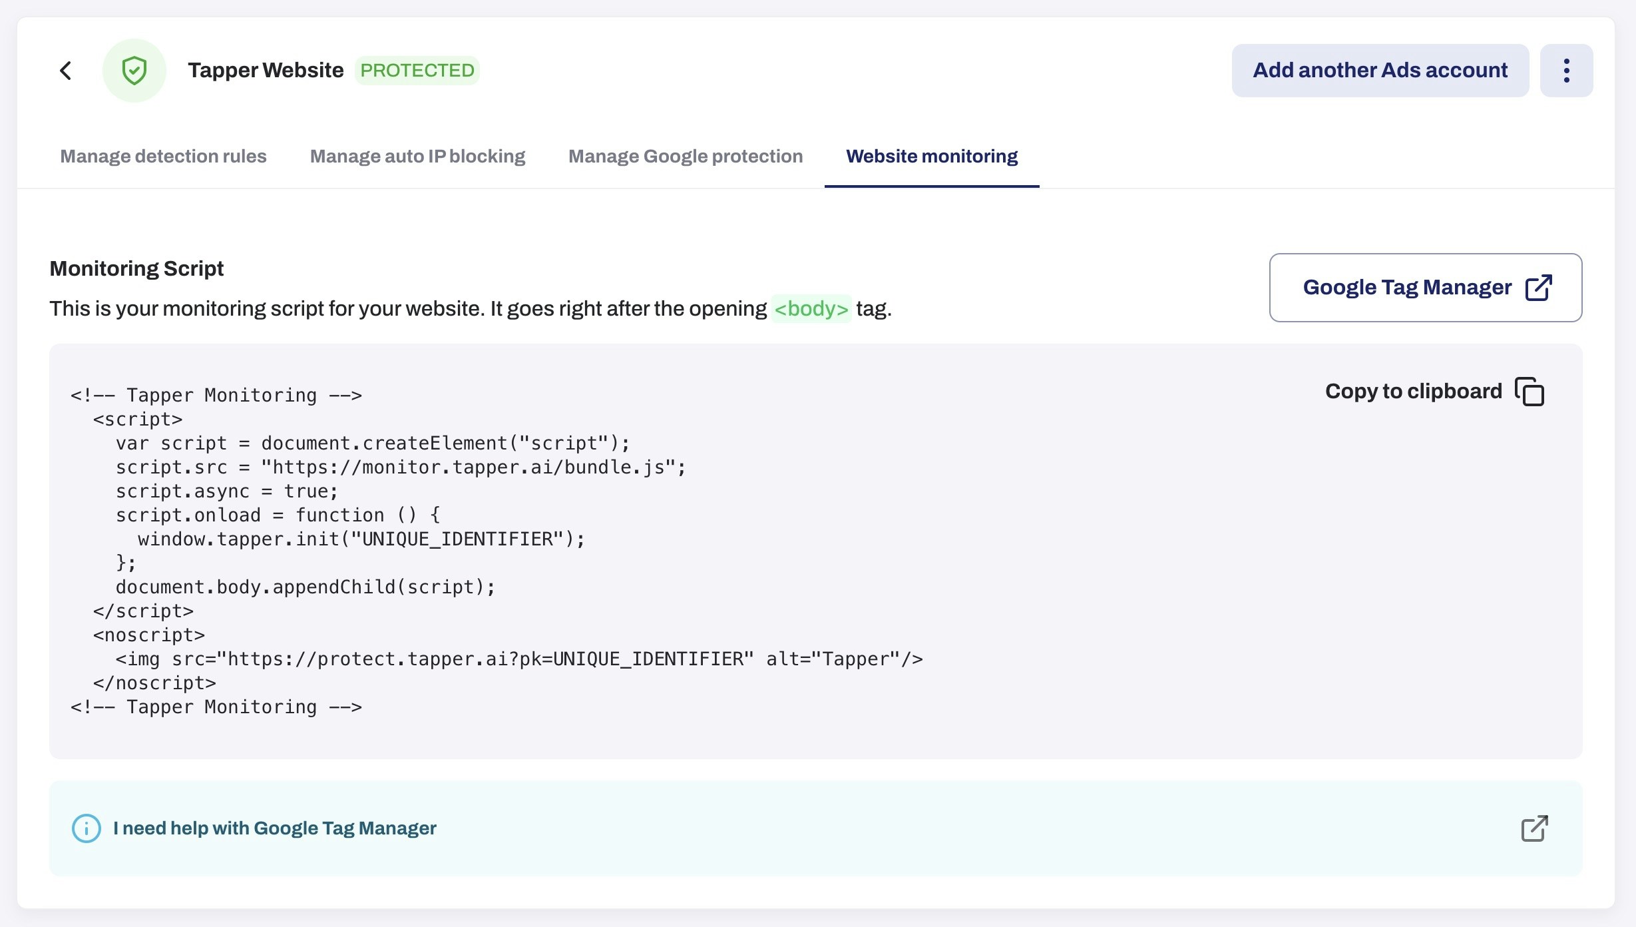This screenshot has width=1636, height=927.
Task: Click the bundle.js script source line
Action: [400, 467]
